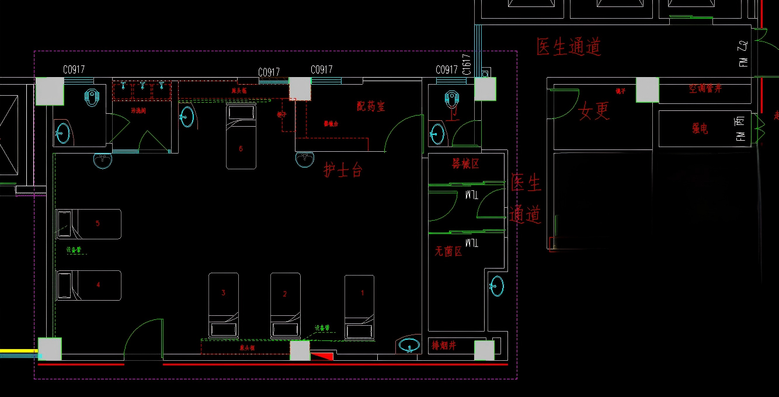Click the 女更 room label
779x397 pixels.
(x=594, y=110)
